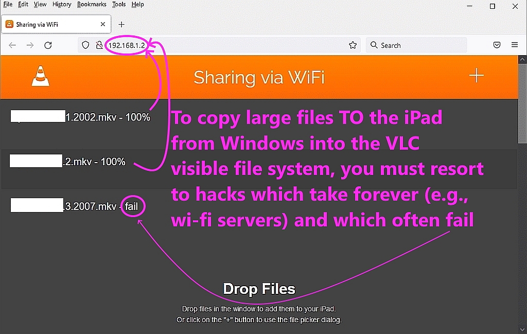Open the View menu
The width and height of the screenshot is (527, 334).
[x=40, y=4]
